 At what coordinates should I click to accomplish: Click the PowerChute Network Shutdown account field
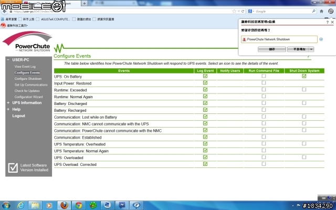pos(279,39)
